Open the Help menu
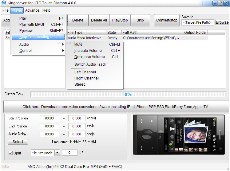Image resolution: width=230 pixels, height=171 pixels. (x=46, y=10)
